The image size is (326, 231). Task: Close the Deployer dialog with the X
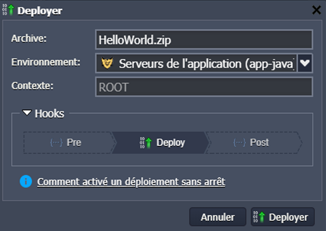click(316, 10)
